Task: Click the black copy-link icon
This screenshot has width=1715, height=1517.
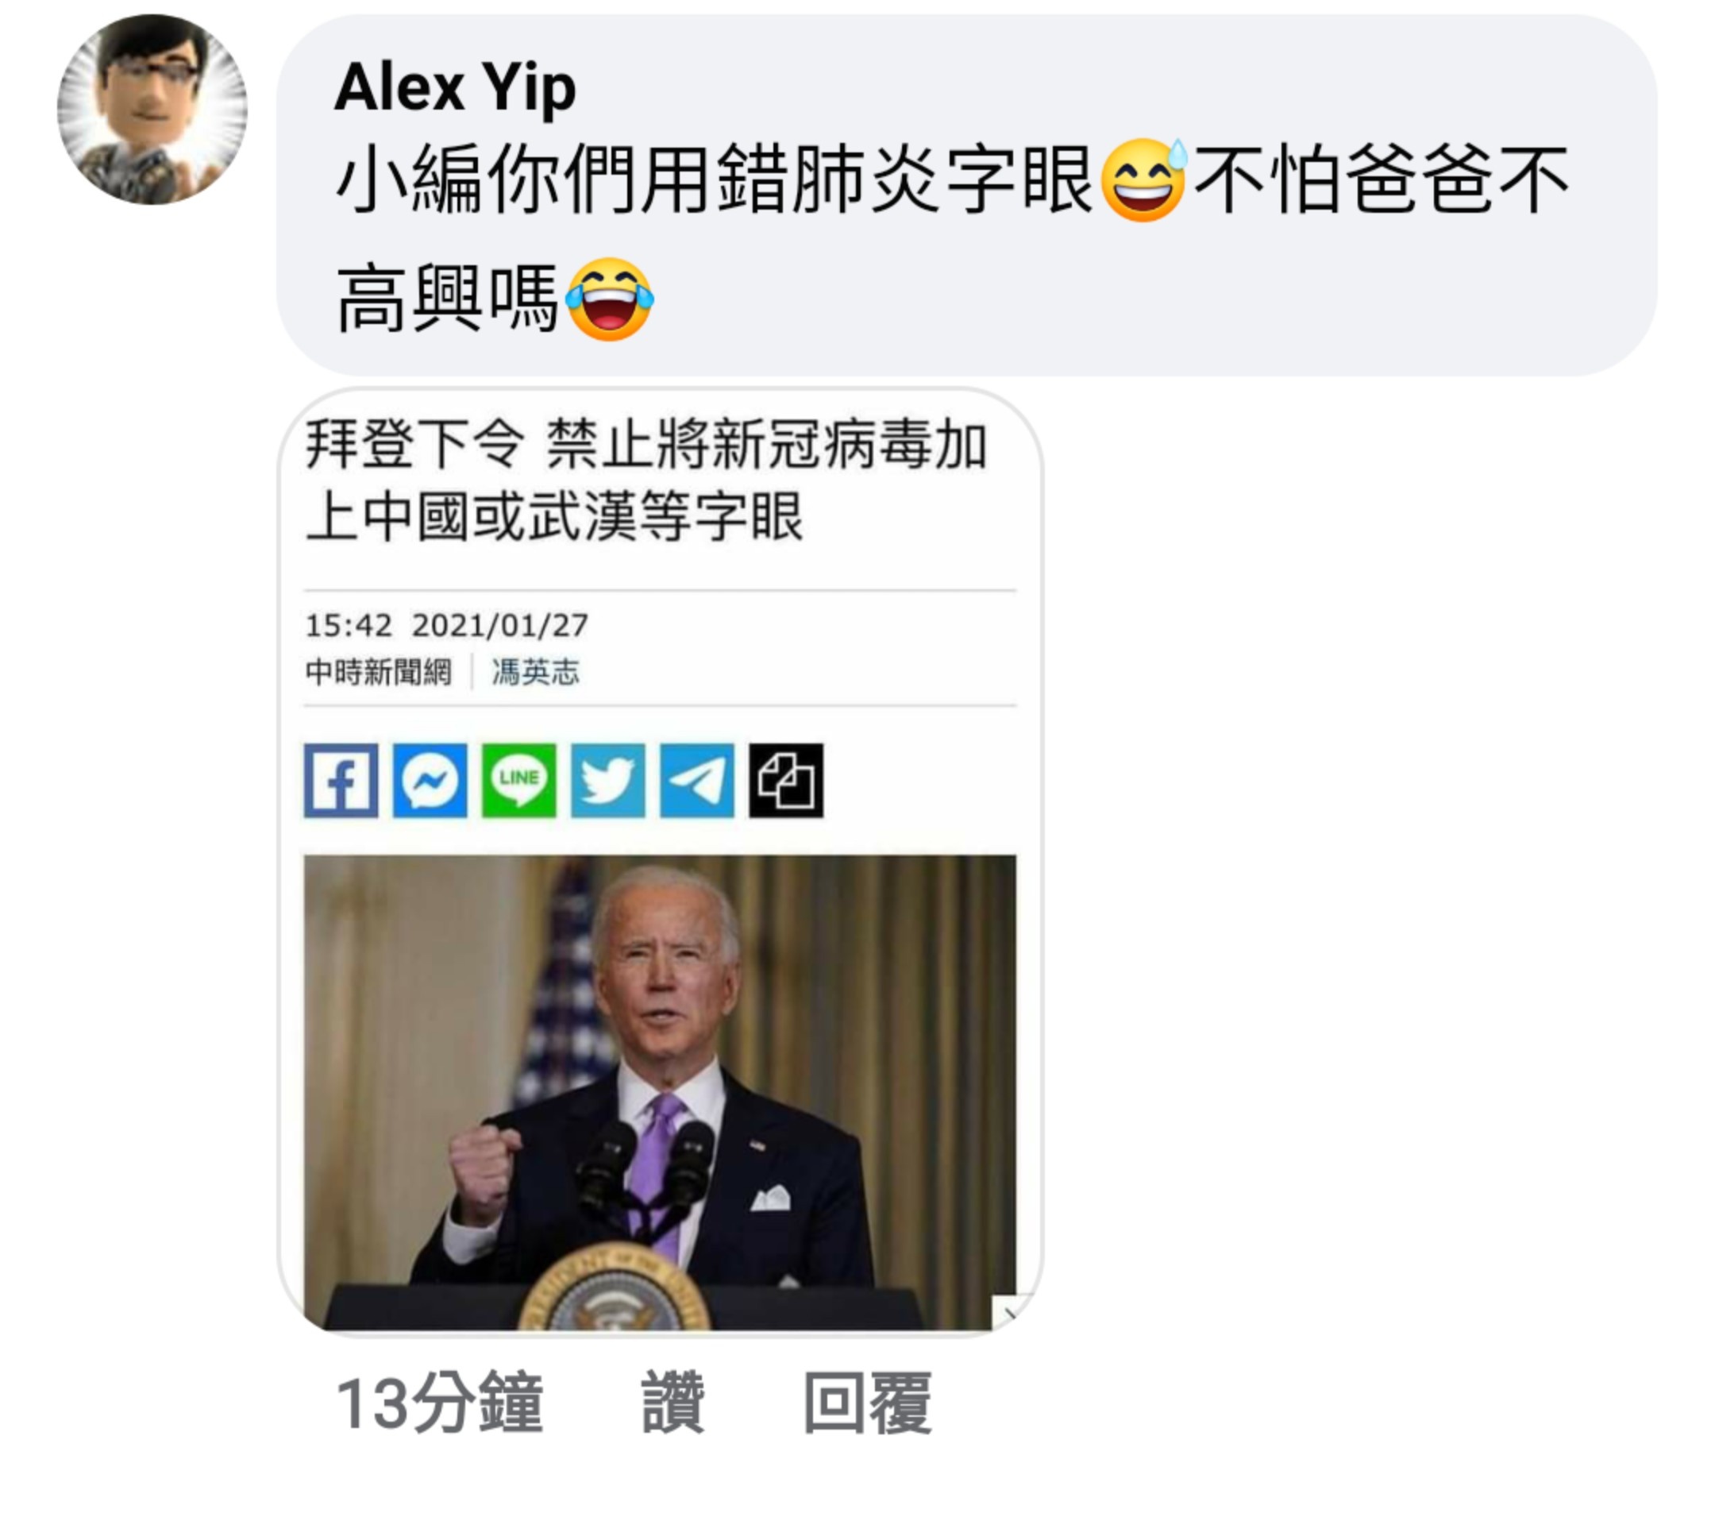Action: coord(786,780)
